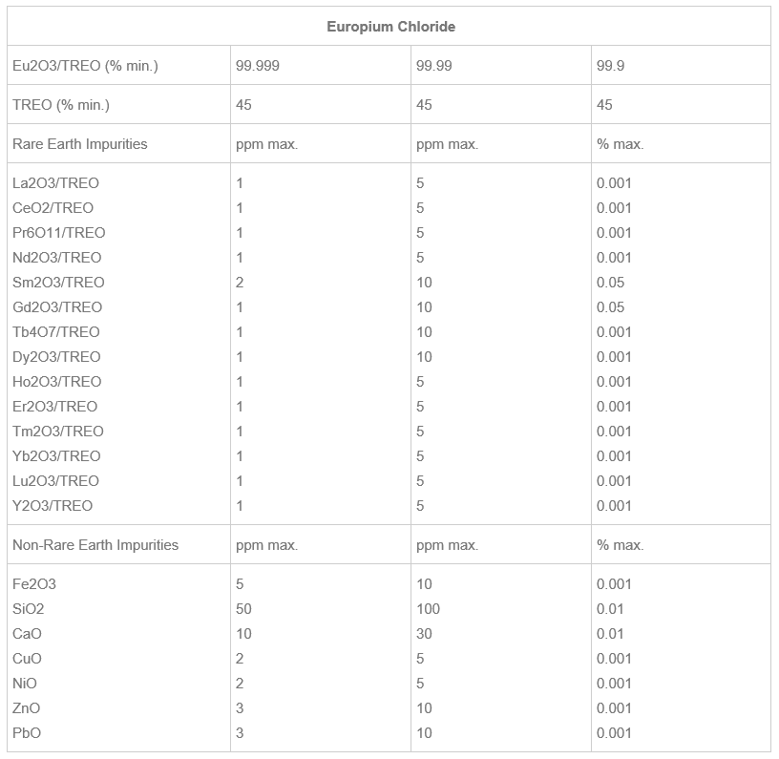Select the Sm2O3/TREO impurity label
Viewport: 779px width, 759px height.
click(58, 283)
